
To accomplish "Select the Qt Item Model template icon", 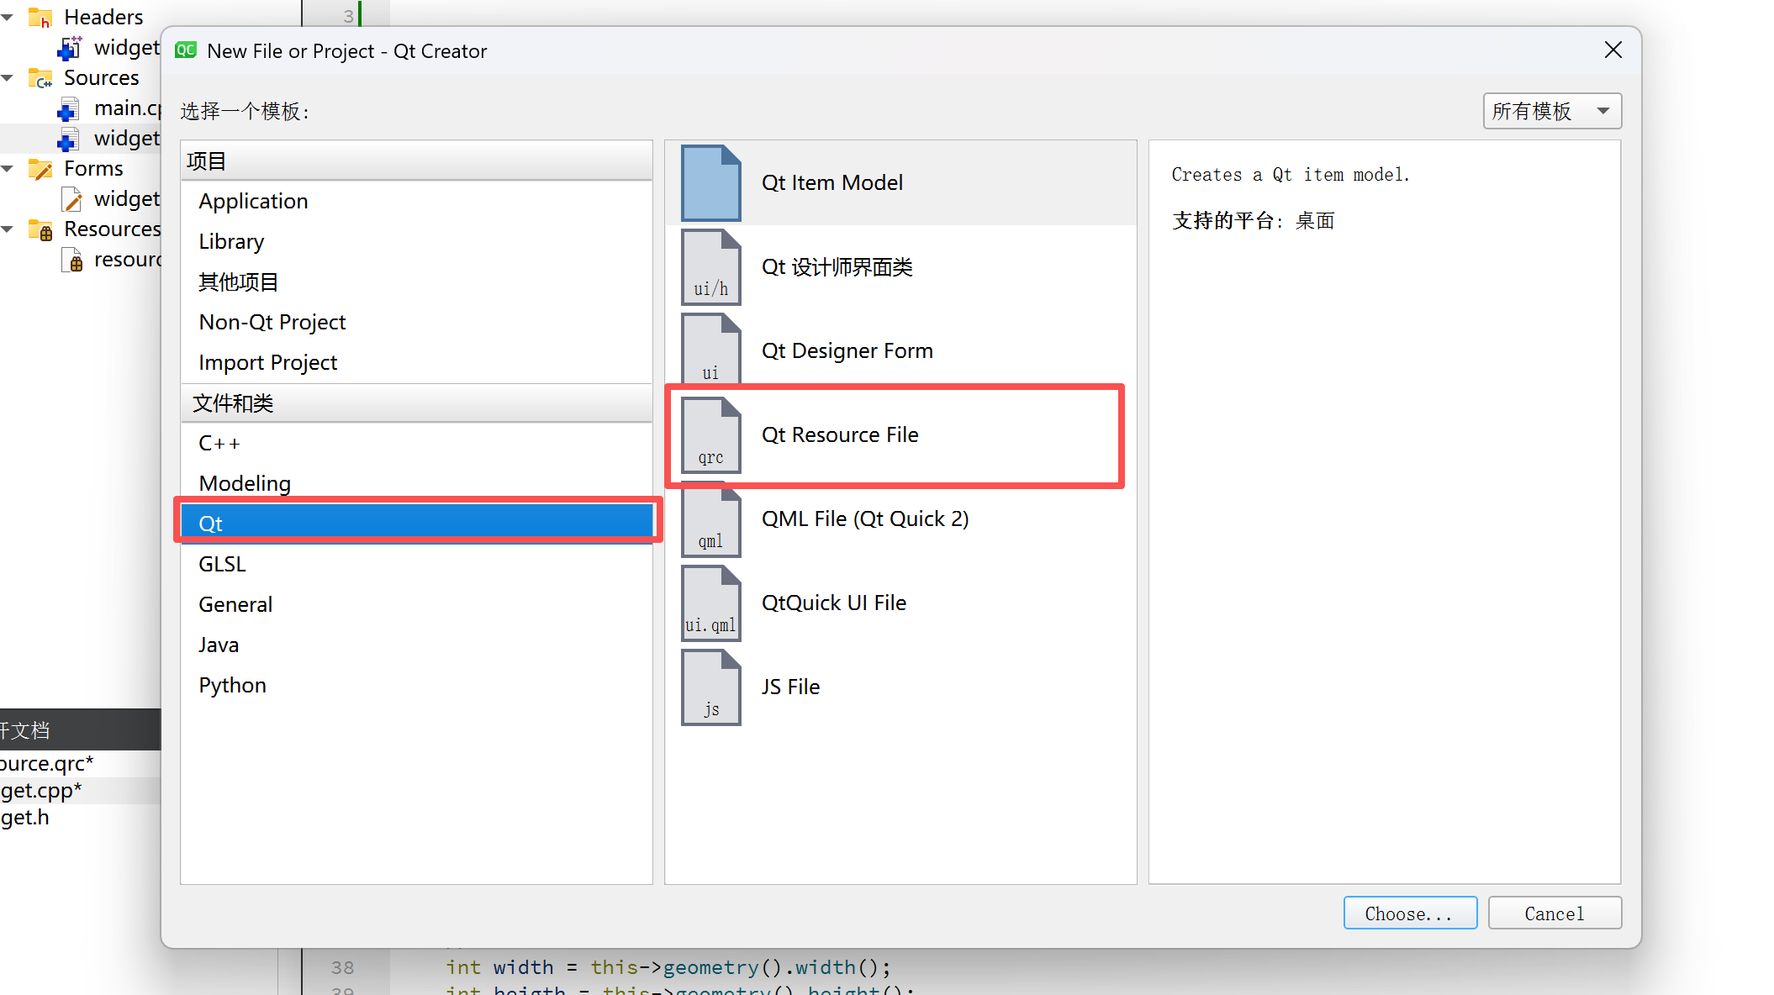I will pyautogui.click(x=710, y=183).
